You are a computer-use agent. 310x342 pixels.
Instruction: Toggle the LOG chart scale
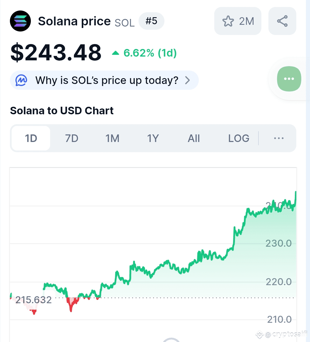[x=239, y=138]
